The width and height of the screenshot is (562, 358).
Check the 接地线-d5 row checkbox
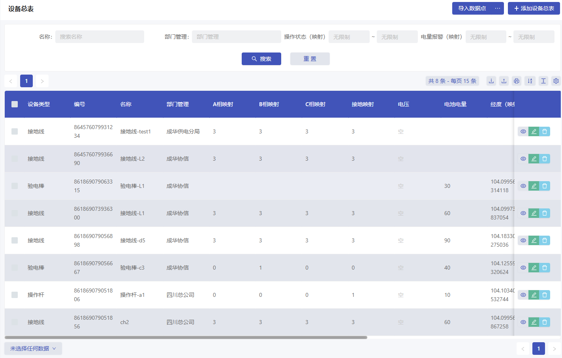click(x=15, y=240)
